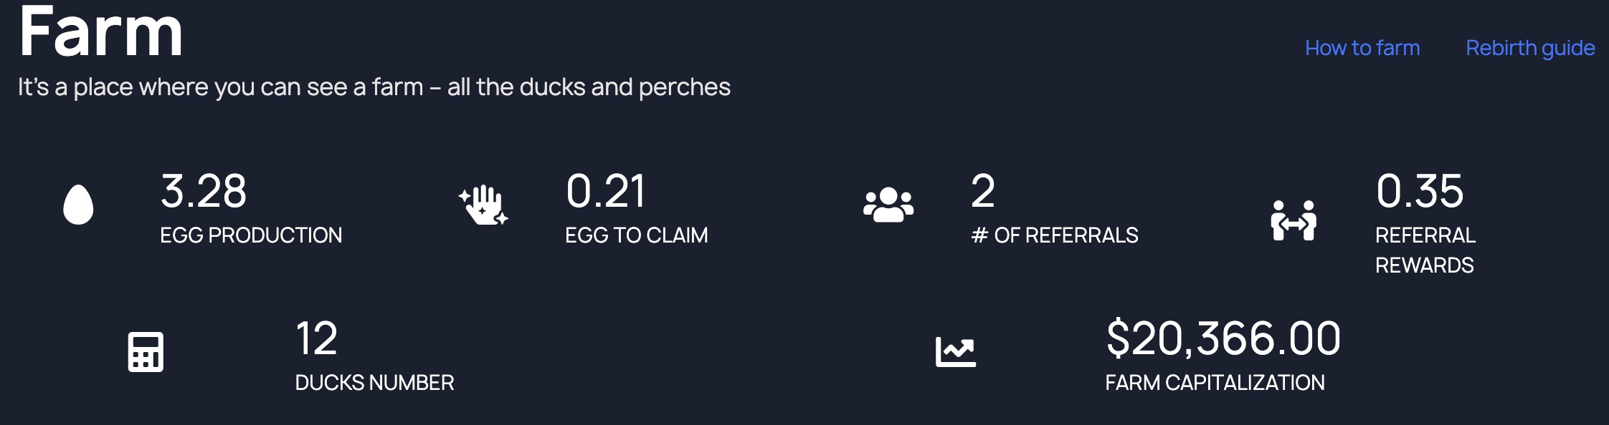Click the egg icon beside Egg Production

click(78, 205)
